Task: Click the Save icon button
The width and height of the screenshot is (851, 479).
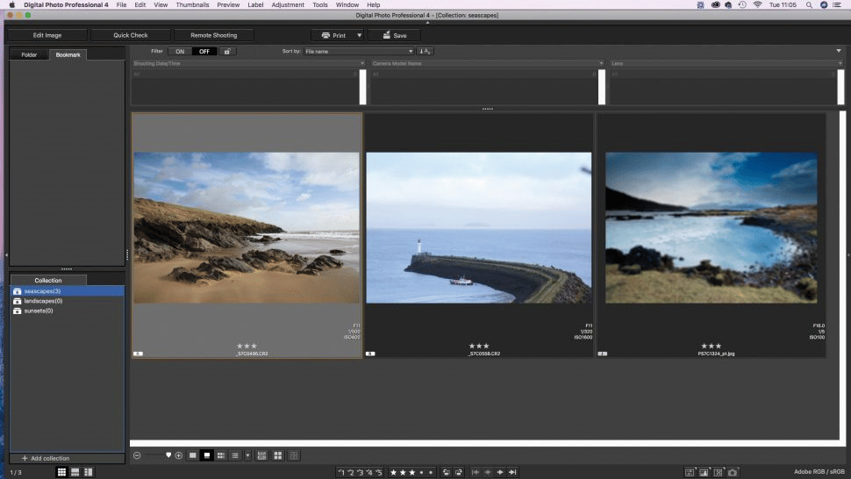Action: tap(395, 35)
